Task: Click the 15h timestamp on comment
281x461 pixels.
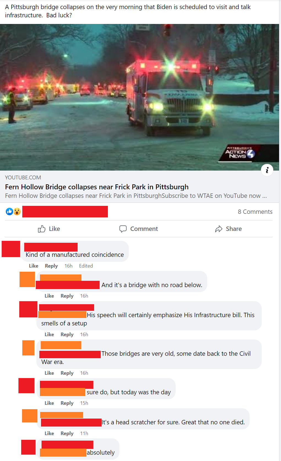Action: click(x=84, y=403)
